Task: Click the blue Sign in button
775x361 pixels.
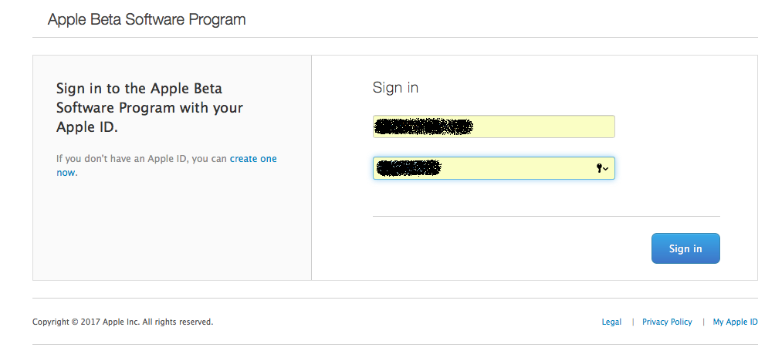Action: 685,248
